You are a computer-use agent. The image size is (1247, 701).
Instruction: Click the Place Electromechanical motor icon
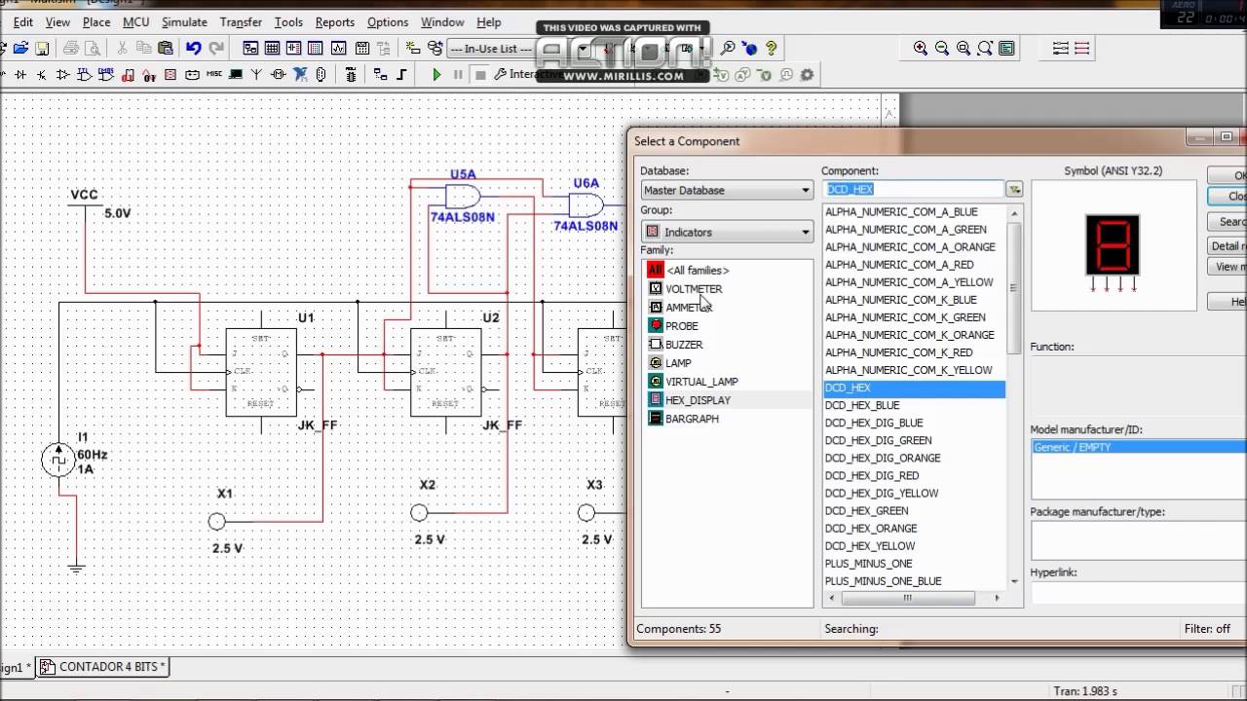[x=278, y=74]
